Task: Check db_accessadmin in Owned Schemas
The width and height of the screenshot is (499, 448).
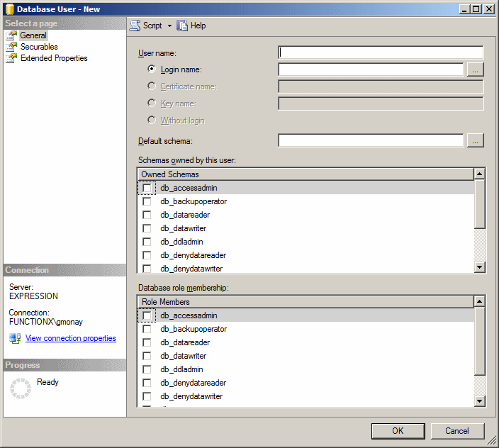Action: tap(147, 188)
